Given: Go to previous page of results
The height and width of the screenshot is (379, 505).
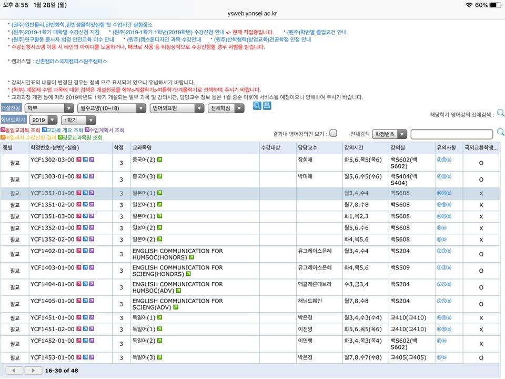Looking at the screenshot, I should point(14,371).
